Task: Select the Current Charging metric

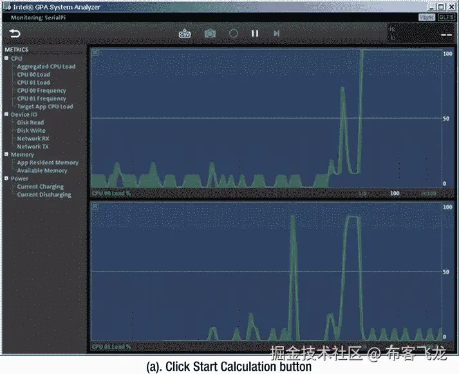Action: tap(40, 186)
